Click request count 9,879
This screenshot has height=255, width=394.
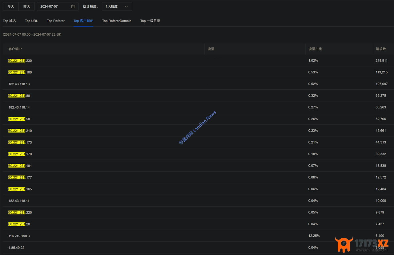pos(380,212)
